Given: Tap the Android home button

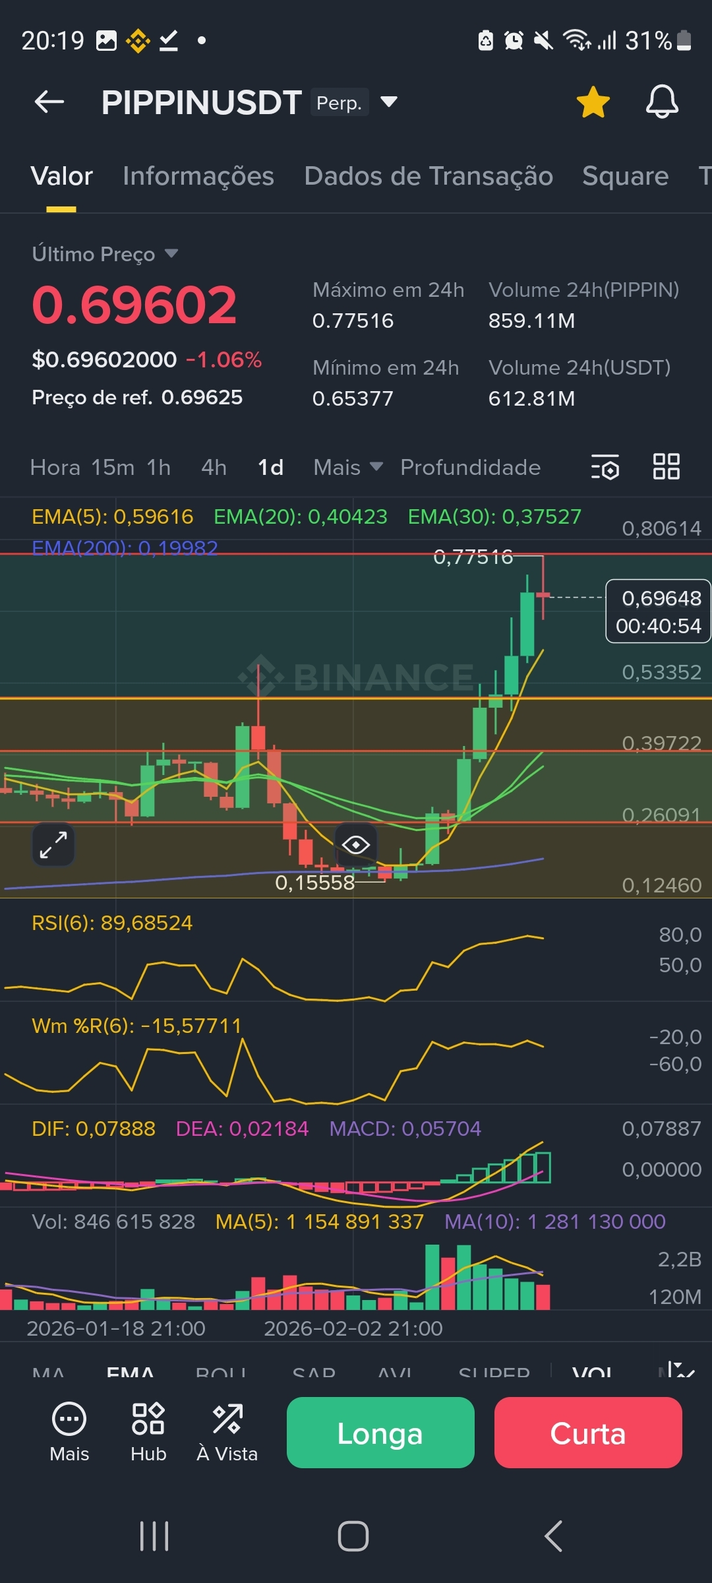Looking at the screenshot, I should click(353, 1536).
